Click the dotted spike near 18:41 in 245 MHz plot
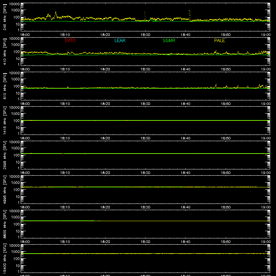 pyautogui.click(x=189, y=15)
